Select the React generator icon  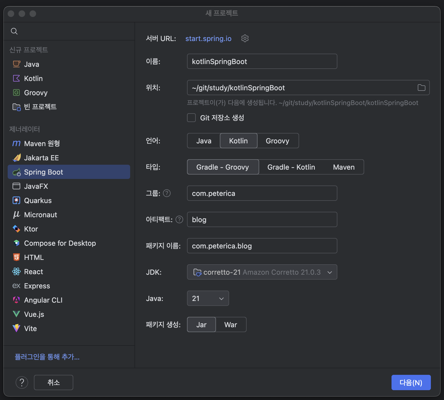point(16,271)
